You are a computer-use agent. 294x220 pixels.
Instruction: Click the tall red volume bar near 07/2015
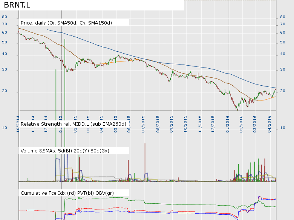click(x=145, y=158)
